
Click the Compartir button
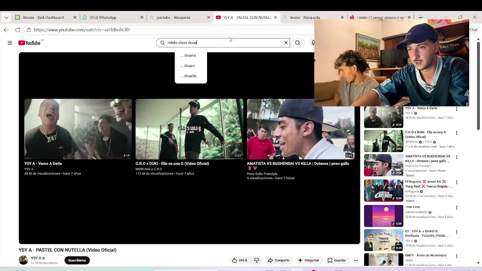click(279, 260)
